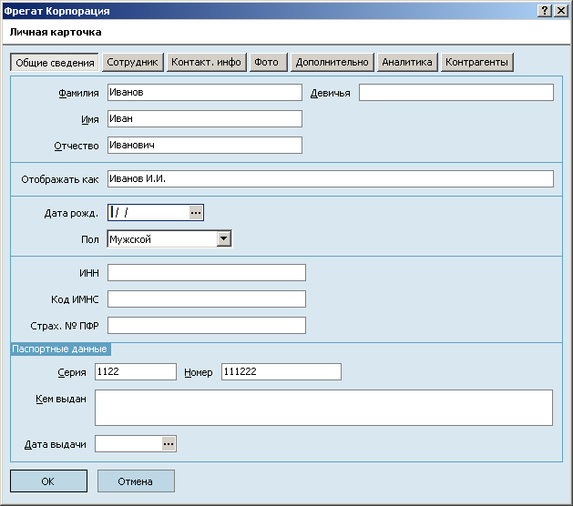Click the Личная карточка heading
This screenshot has width=573, height=506.
[x=56, y=32]
